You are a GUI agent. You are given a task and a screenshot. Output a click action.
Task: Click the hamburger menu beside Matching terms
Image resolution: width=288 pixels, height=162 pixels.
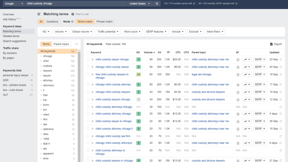pyautogui.click(x=39, y=14)
